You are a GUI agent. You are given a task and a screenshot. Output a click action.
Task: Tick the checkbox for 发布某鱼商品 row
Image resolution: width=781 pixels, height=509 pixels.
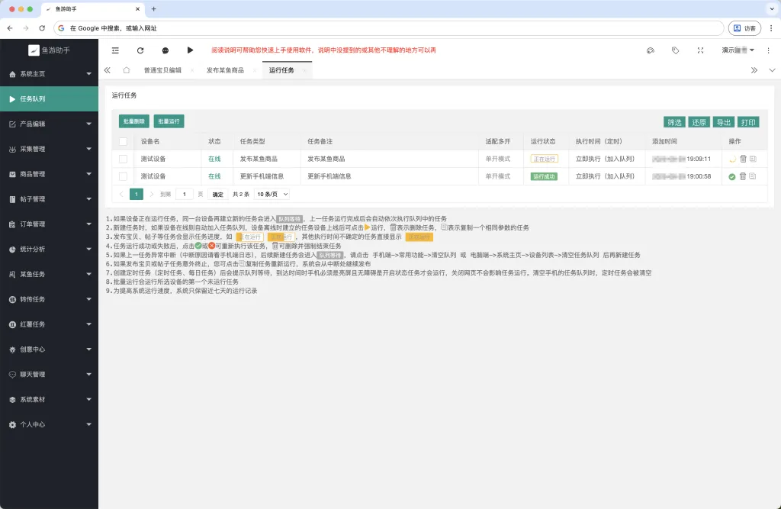[123, 159]
